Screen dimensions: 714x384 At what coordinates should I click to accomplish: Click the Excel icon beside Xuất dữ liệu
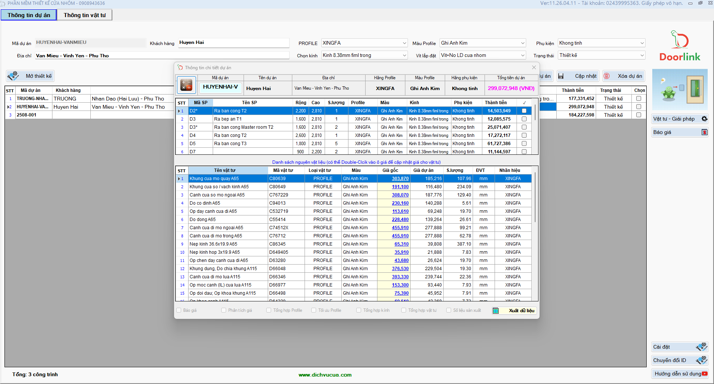tap(496, 311)
